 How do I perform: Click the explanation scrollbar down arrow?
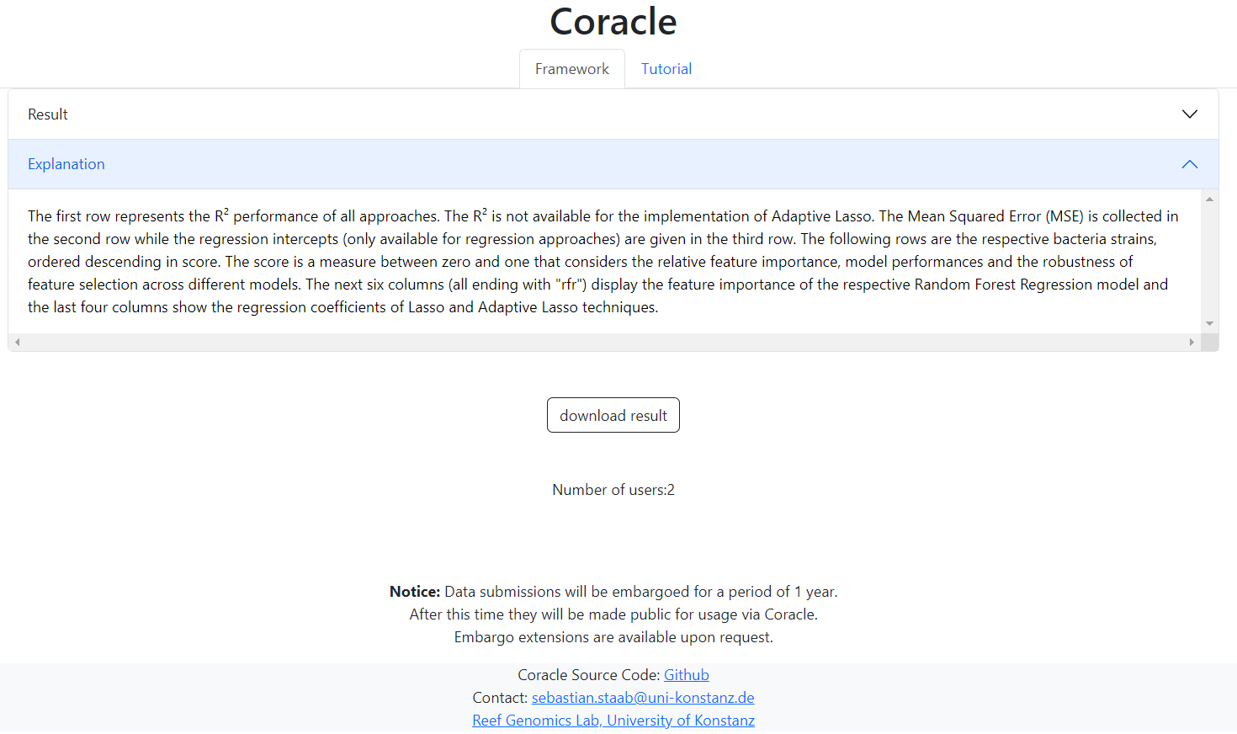(x=1209, y=323)
